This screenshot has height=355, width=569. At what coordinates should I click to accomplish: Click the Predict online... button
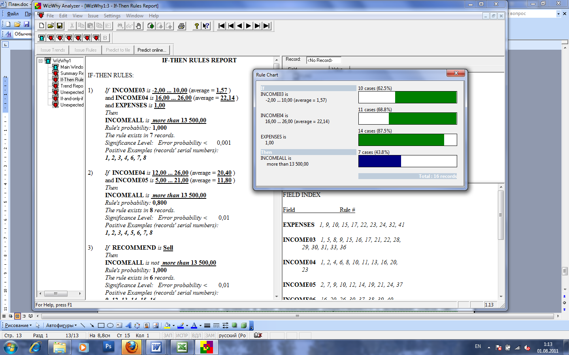pos(152,50)
